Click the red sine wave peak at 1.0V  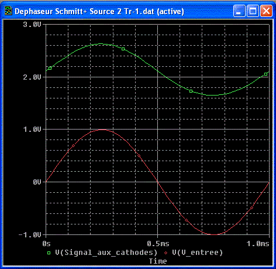coord(102,130)
